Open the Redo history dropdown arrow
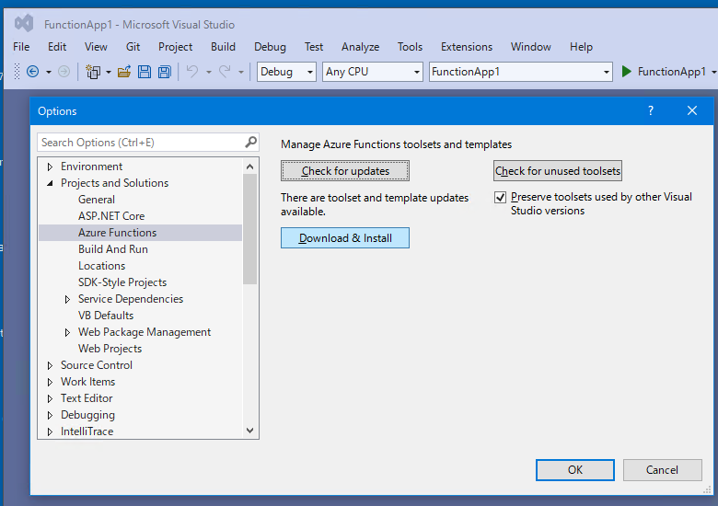The width and height of the screenshot is (718, 506). coord(241,73)
